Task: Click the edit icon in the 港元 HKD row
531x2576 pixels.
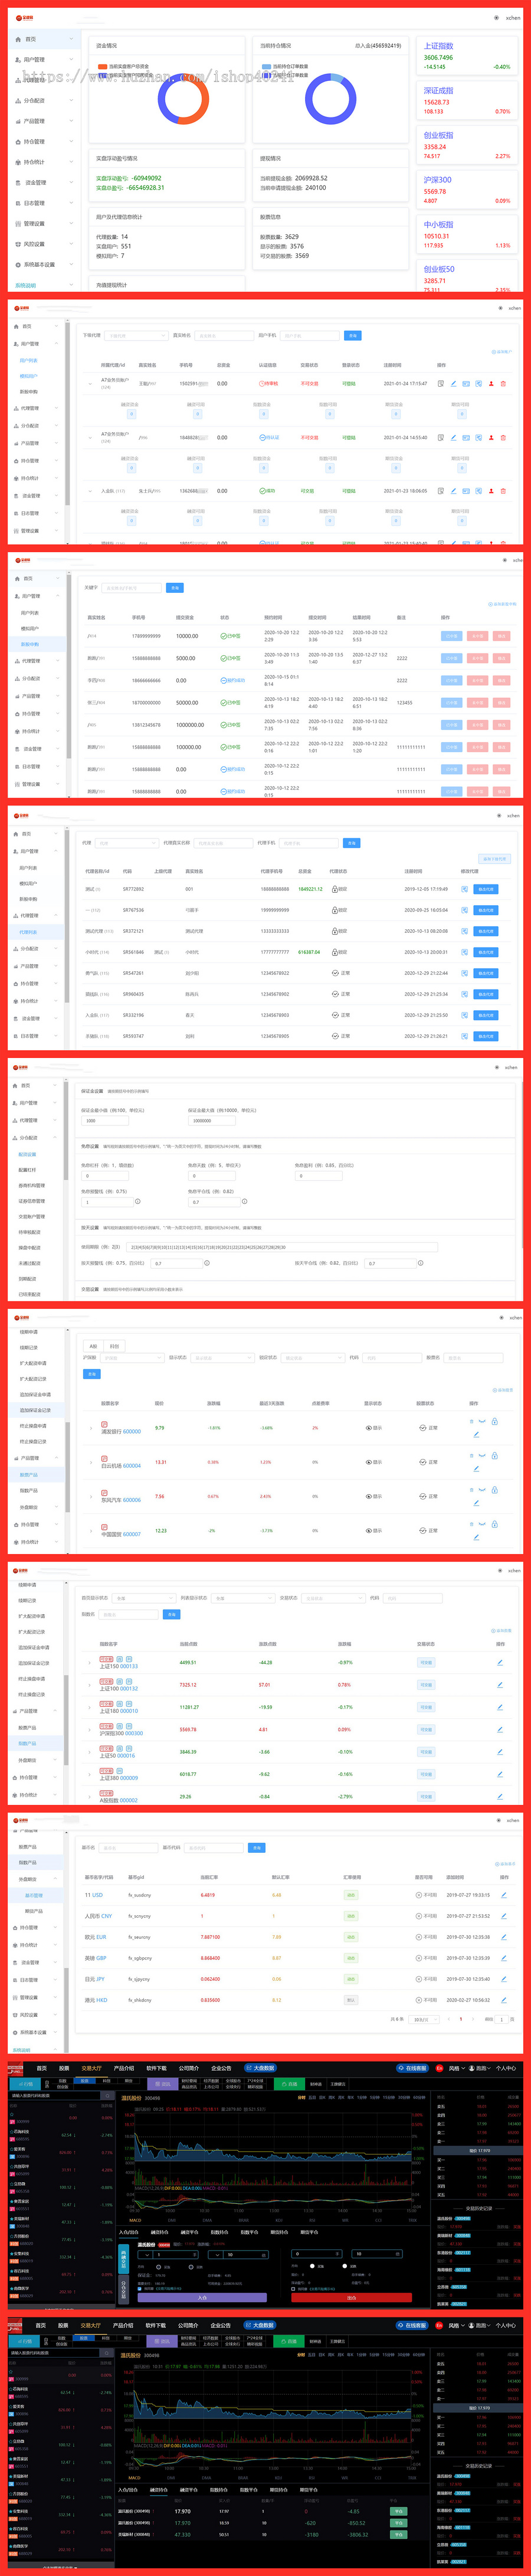Action: 503,2000
